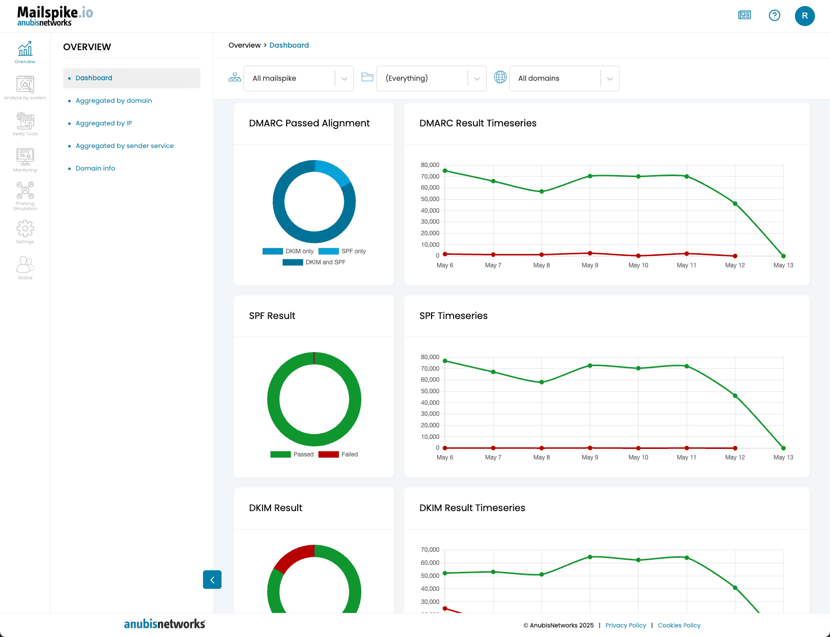Viewport: 830px width, 637px height.
Task: Open Aggregated by IP
Action: tap(104, 123)
